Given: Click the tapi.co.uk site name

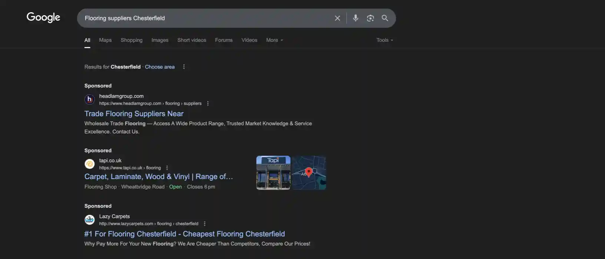Looking at the screenshot, I should click(x=110, y=161).
